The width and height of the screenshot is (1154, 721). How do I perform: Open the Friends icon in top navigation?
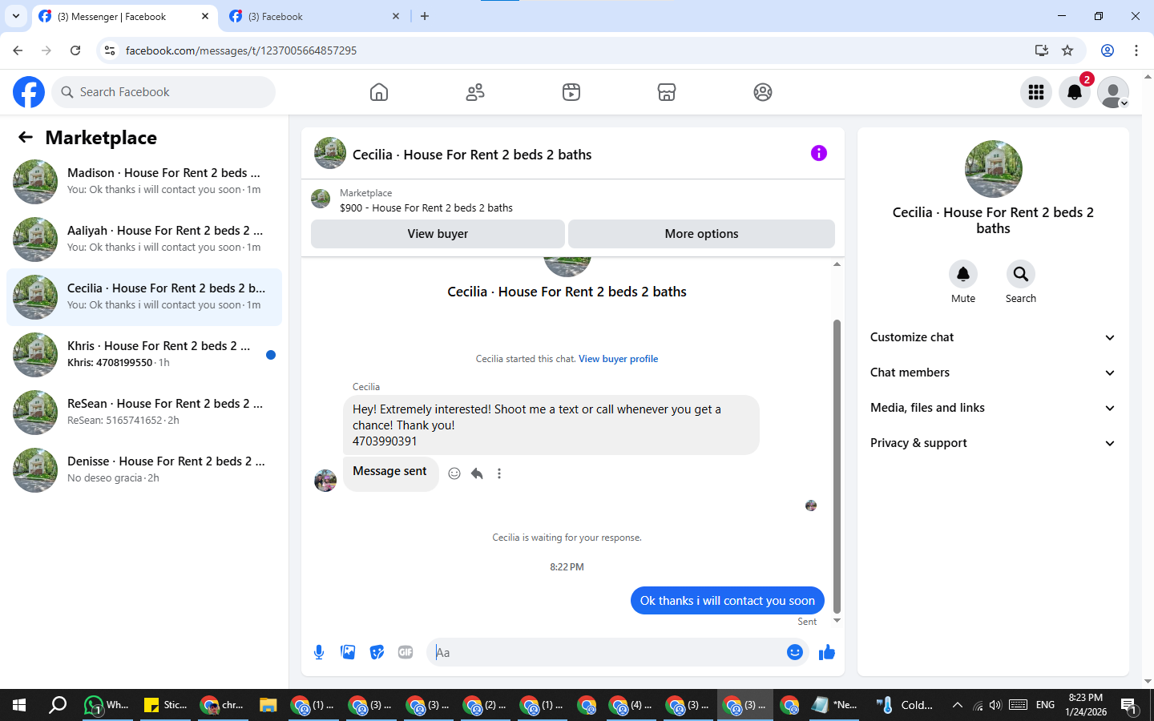[475, 92]
